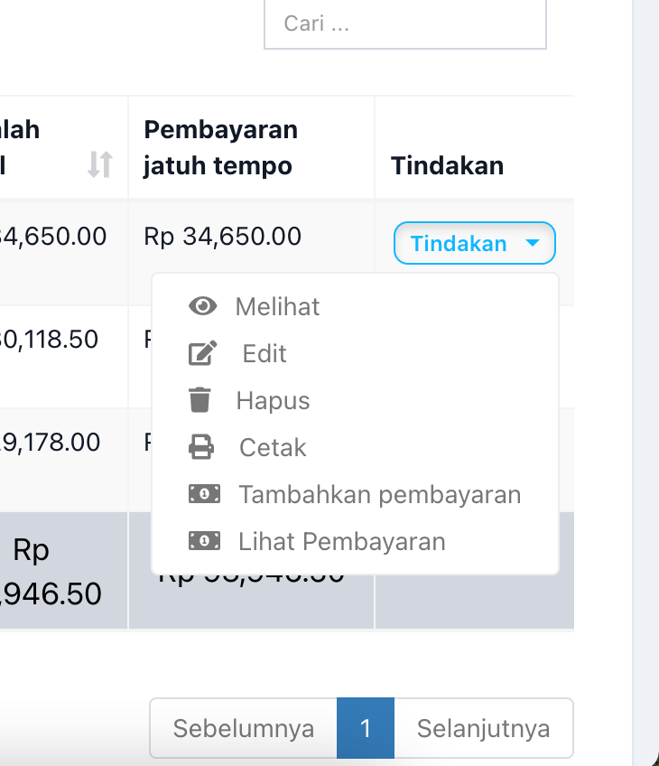Choose Edit in the dropdown menu
This screenshot has width=659, height=766.
pos(265,354)
